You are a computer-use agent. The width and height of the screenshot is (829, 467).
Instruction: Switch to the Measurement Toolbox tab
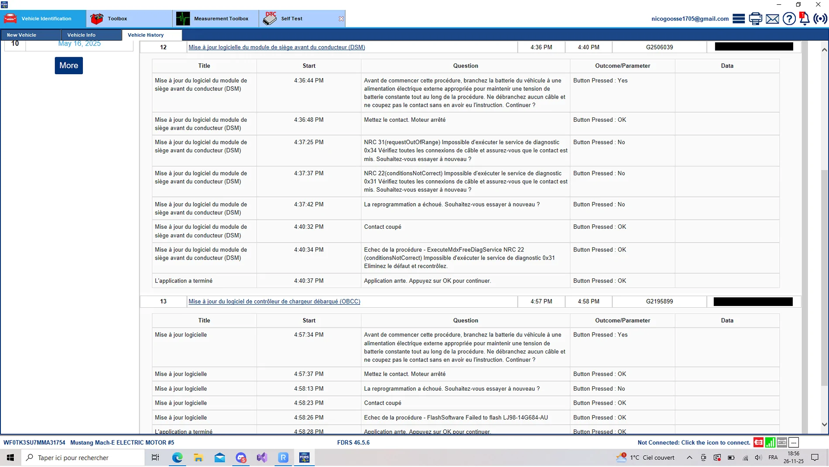tap(216, 18)
